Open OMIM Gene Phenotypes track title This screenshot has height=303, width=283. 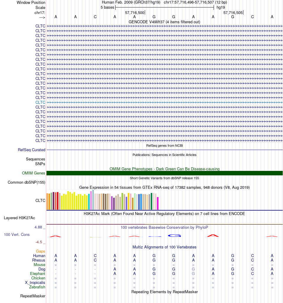pyautogui.click(x=164, y=169)
